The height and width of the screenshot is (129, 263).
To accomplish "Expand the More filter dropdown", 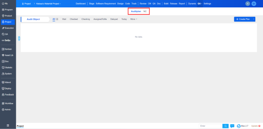I will point(134,19).
